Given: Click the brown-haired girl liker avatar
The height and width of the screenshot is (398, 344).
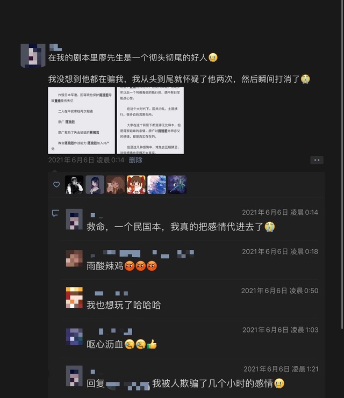Looking at the screenshot, I should [116, 185].
